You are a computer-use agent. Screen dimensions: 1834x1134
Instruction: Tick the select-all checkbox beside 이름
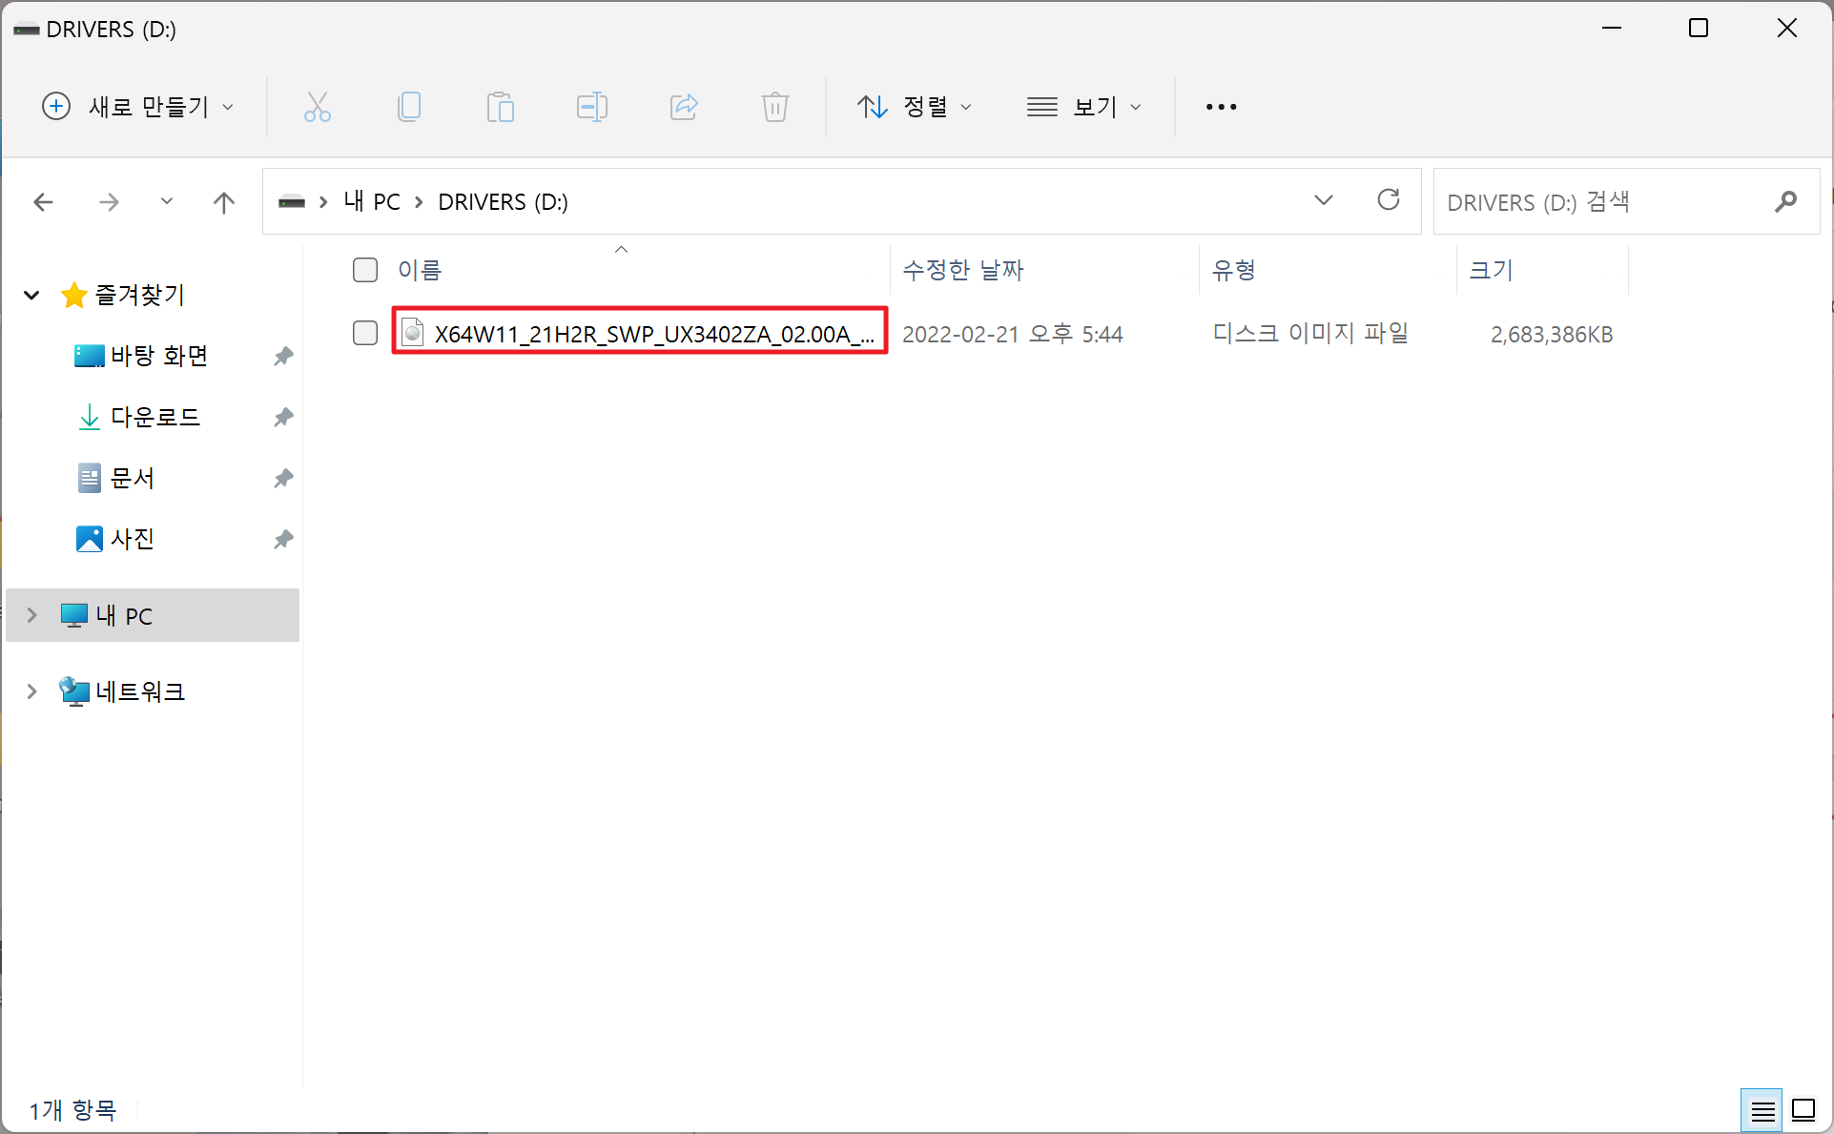(x=365, y=270)
